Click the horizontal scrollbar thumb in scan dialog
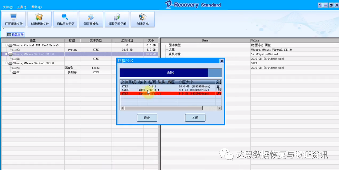Viewport: 339px width, 170px height. [164, 108]
